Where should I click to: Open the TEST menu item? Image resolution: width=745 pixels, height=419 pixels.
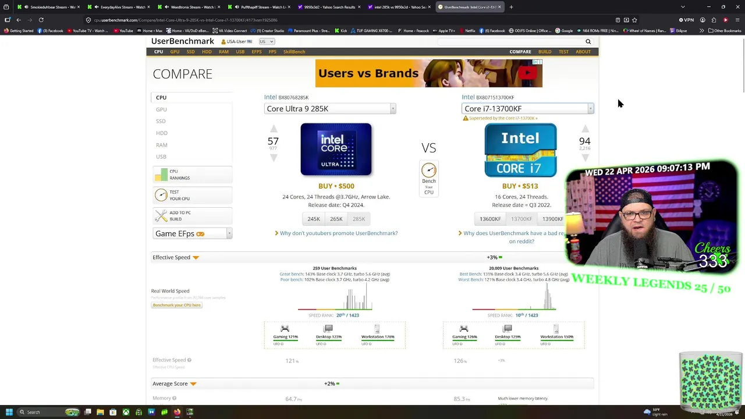tap(563, 52)
